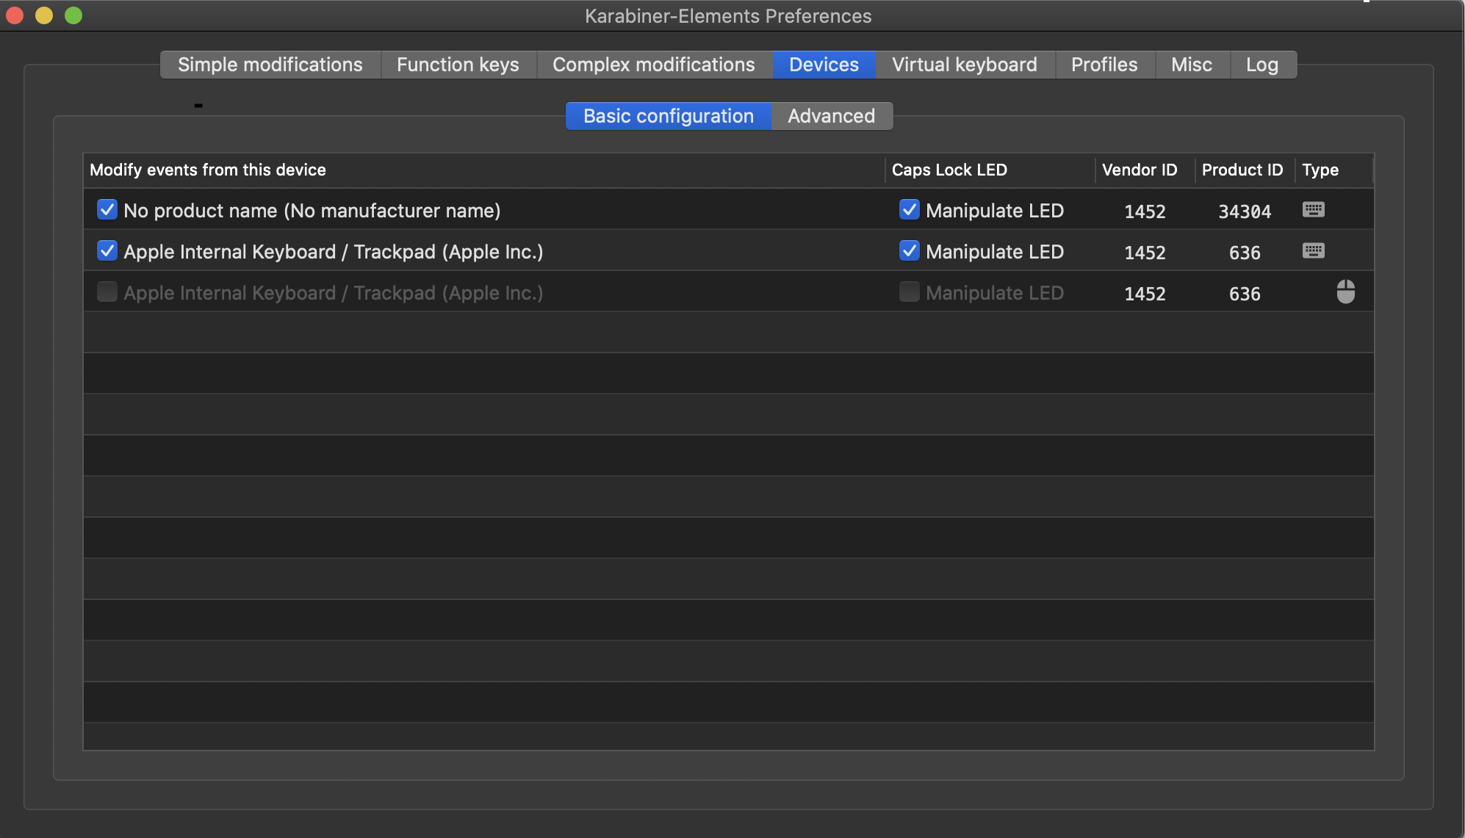Uncheck Manipulate LED for Apple Internal Keyboard
The height and width of the screenshot is (838, 1465).
[x=909, y=250]
